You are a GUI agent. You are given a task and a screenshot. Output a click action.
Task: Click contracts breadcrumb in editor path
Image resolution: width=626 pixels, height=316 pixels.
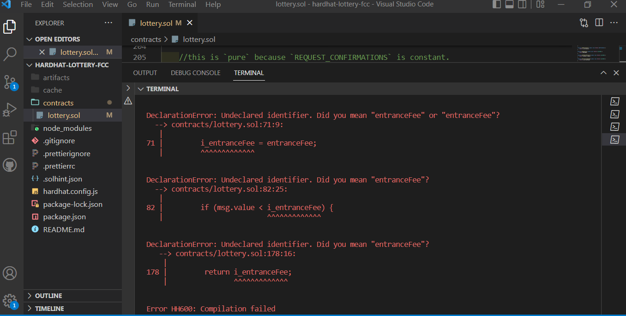(146, 39)
